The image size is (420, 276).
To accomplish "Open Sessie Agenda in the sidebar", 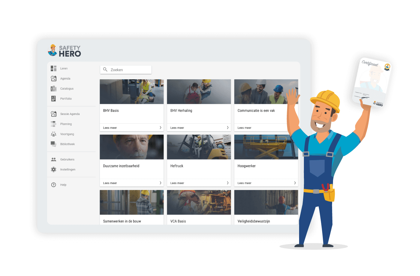I will pos(70,114).
